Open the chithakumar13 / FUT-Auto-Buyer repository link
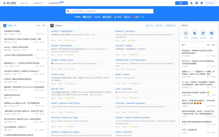This screenshot has width=219, height=137. (x=131, y=60)
